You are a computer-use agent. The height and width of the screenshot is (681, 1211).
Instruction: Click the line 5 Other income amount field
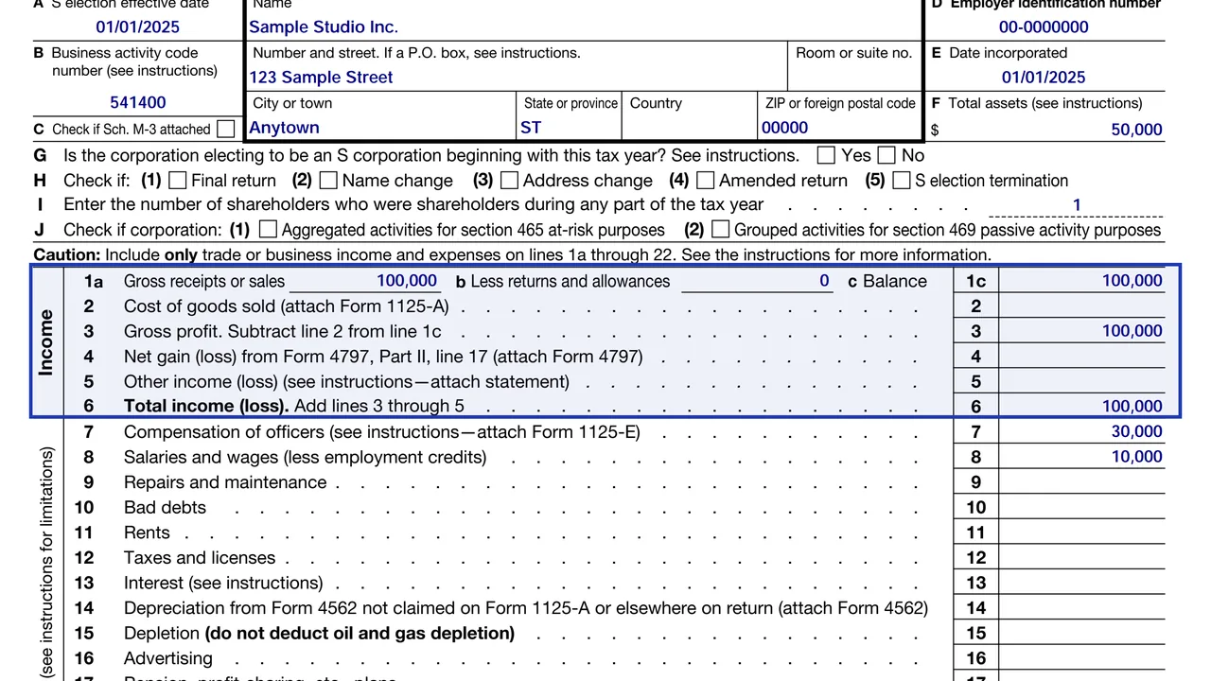[x=1082, y=381]
